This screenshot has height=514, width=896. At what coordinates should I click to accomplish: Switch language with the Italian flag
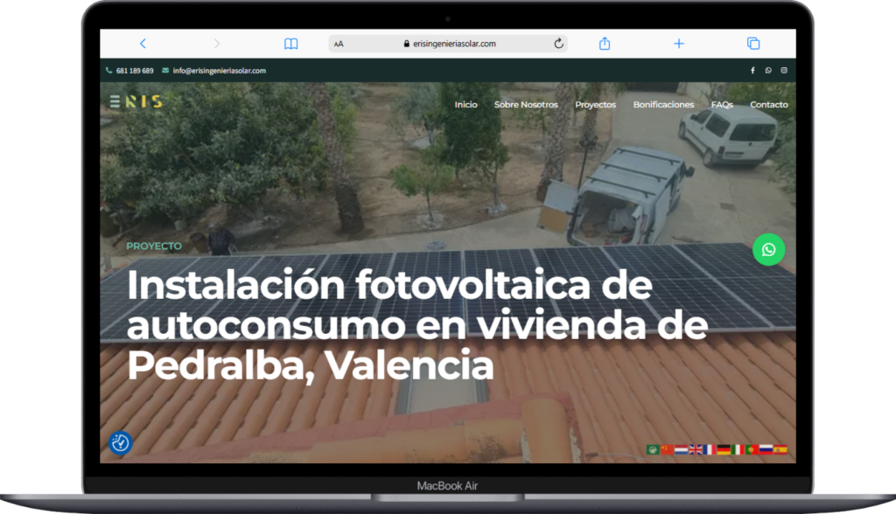tap(738, 449)
